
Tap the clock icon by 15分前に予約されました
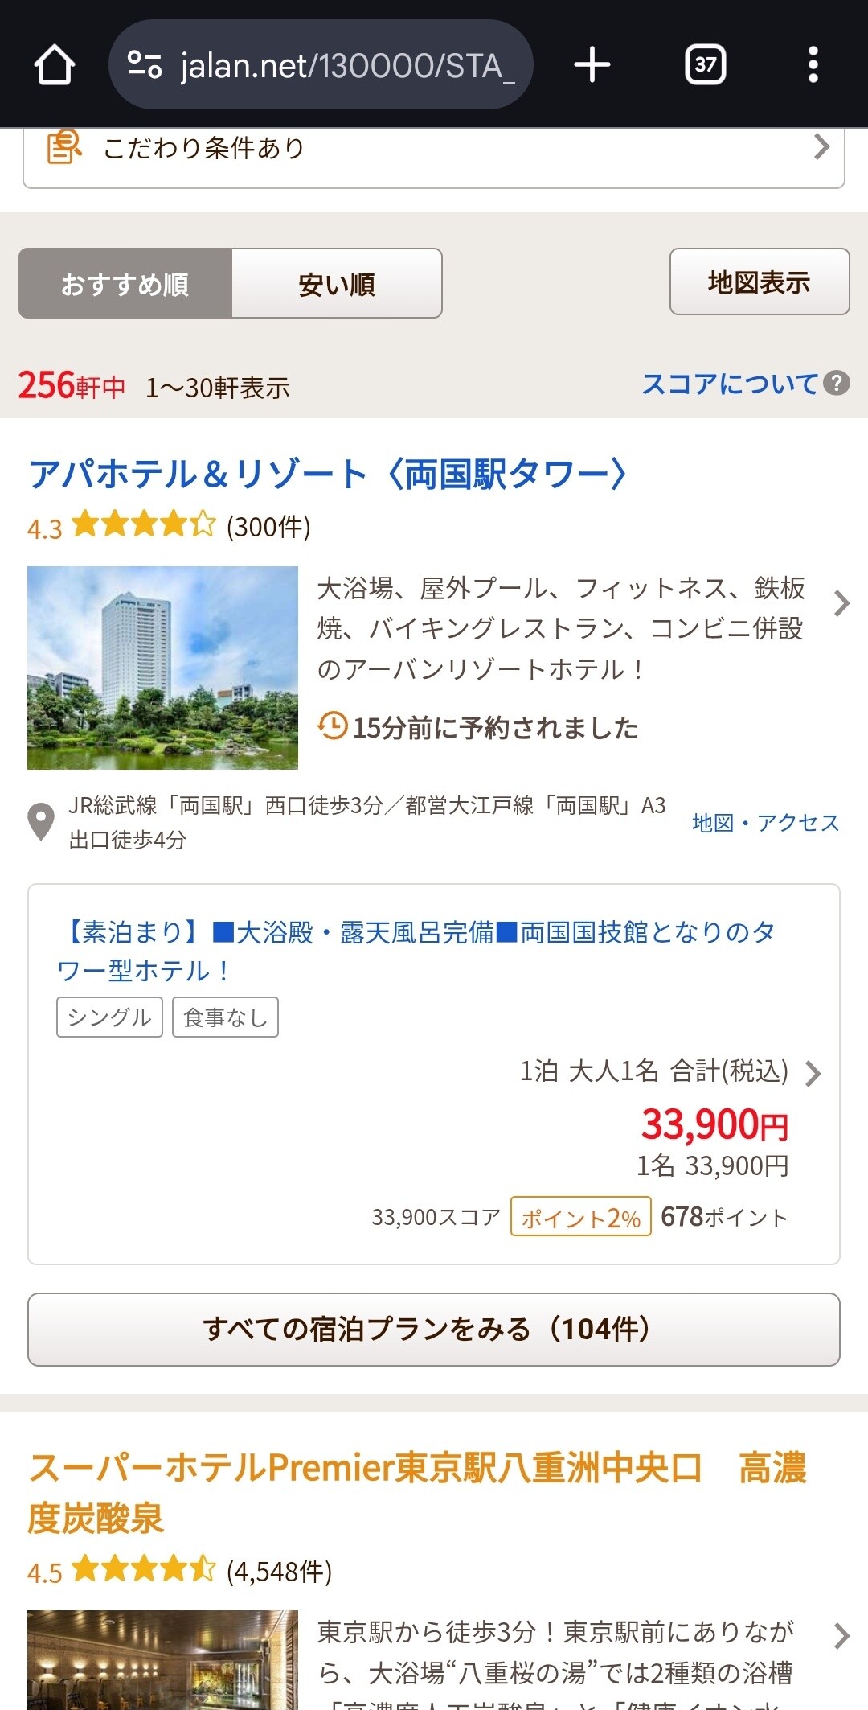pos(332,726)
